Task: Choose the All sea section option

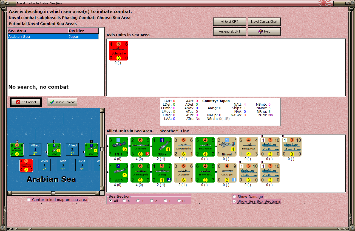Action: click(x=111, y=201)
